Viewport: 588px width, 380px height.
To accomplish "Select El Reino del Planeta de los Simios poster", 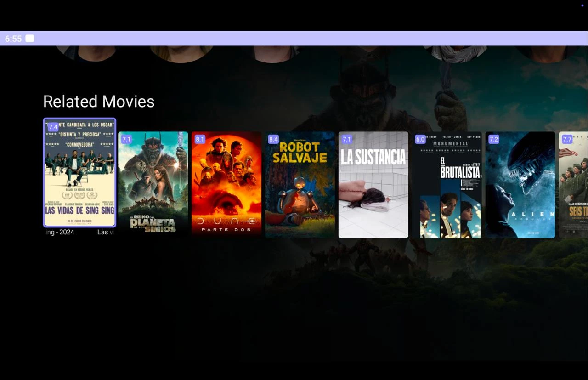I will tap(153, 185).
